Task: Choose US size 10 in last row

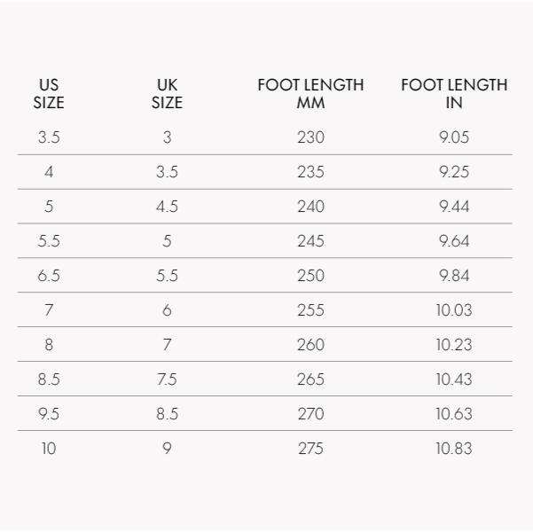Action: [x=49, y=449]
